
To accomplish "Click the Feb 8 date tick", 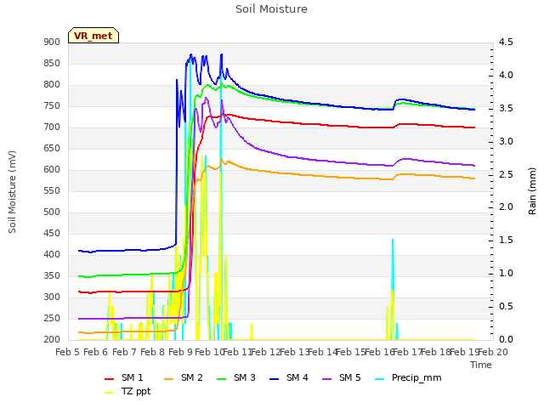I will pos(152,353).
